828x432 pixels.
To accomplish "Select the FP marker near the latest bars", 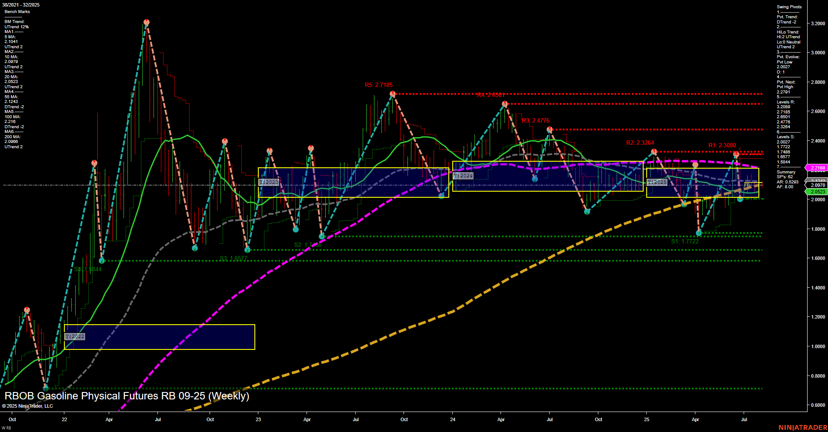I will tap(747, 185).
